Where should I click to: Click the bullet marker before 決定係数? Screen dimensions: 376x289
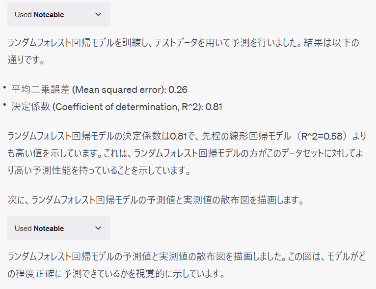[x=4, y=104]
